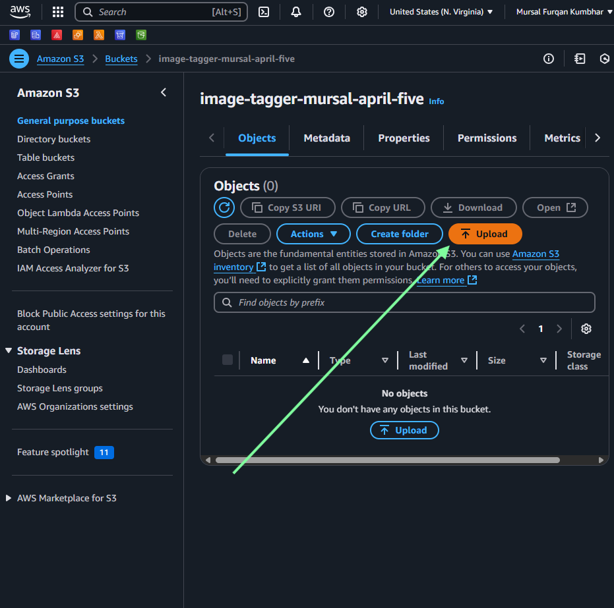This screenshot has height=608, width=614.
Task: Click the Delete button
Action: 243,234
